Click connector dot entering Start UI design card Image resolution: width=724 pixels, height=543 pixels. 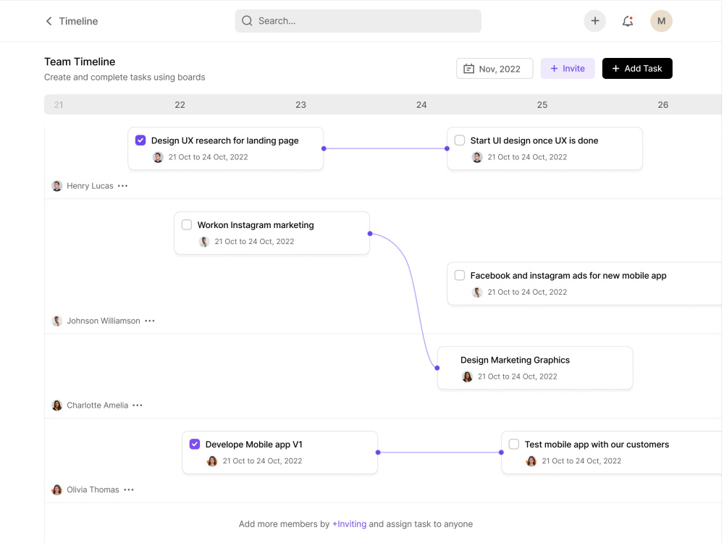click(447, 148)
